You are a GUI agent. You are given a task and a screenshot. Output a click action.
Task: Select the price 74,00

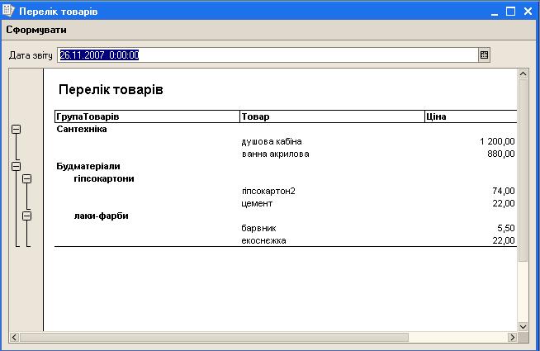pos(504,191)
